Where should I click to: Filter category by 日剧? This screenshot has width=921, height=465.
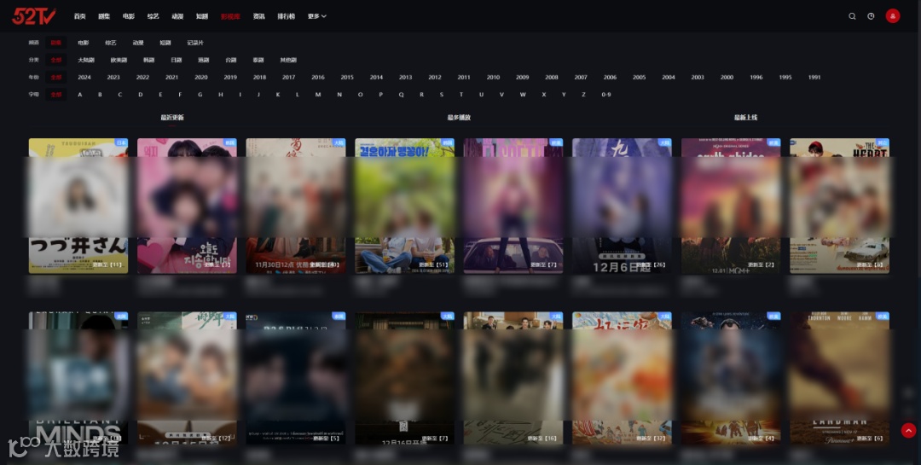[x=177, y=60]
